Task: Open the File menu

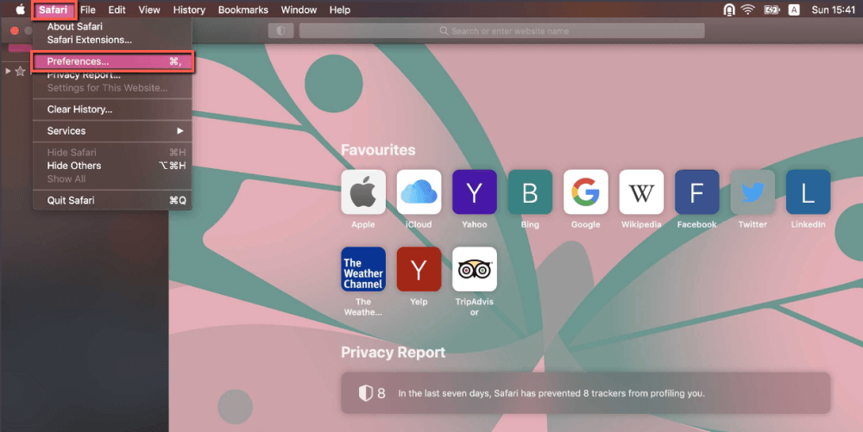Action: pos(87,9)
